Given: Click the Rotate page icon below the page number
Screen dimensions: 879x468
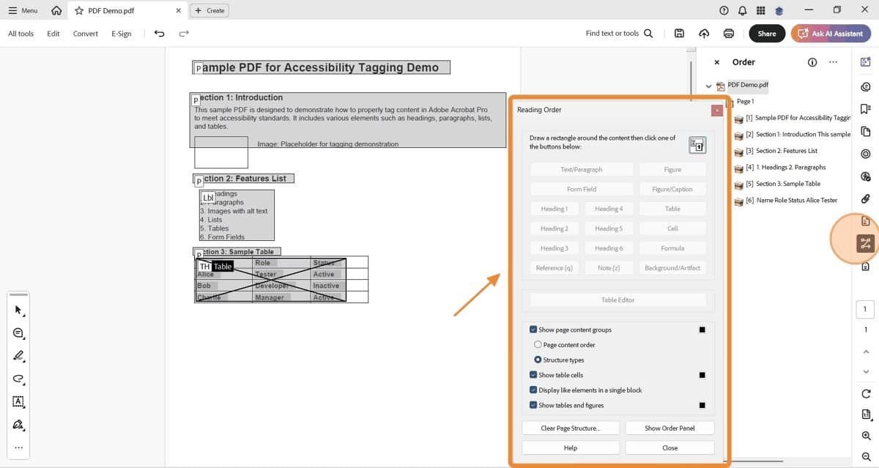Looking at the screenshot, I should (865, 393).
